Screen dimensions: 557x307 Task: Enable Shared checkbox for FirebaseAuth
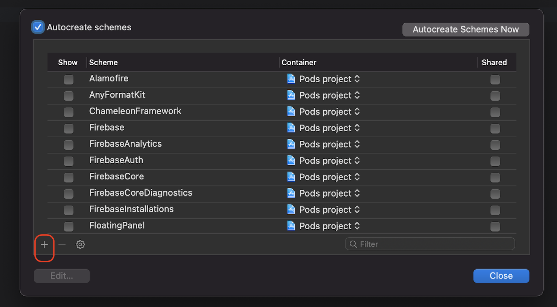point(495,161)
